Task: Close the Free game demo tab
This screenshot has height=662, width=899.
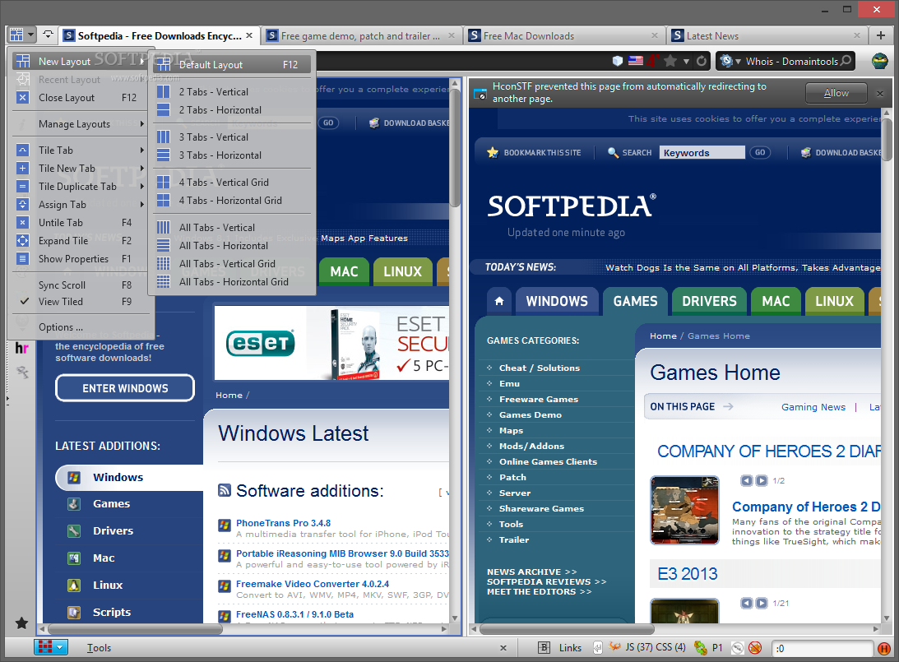Action: click(x=452, y=35)
